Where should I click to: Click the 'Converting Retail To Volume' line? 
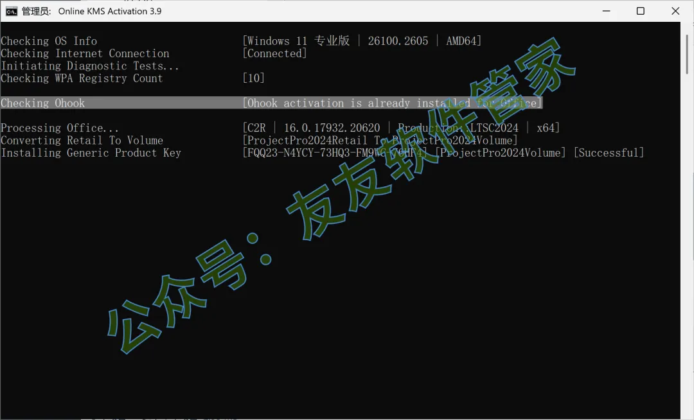pos(82,140)
